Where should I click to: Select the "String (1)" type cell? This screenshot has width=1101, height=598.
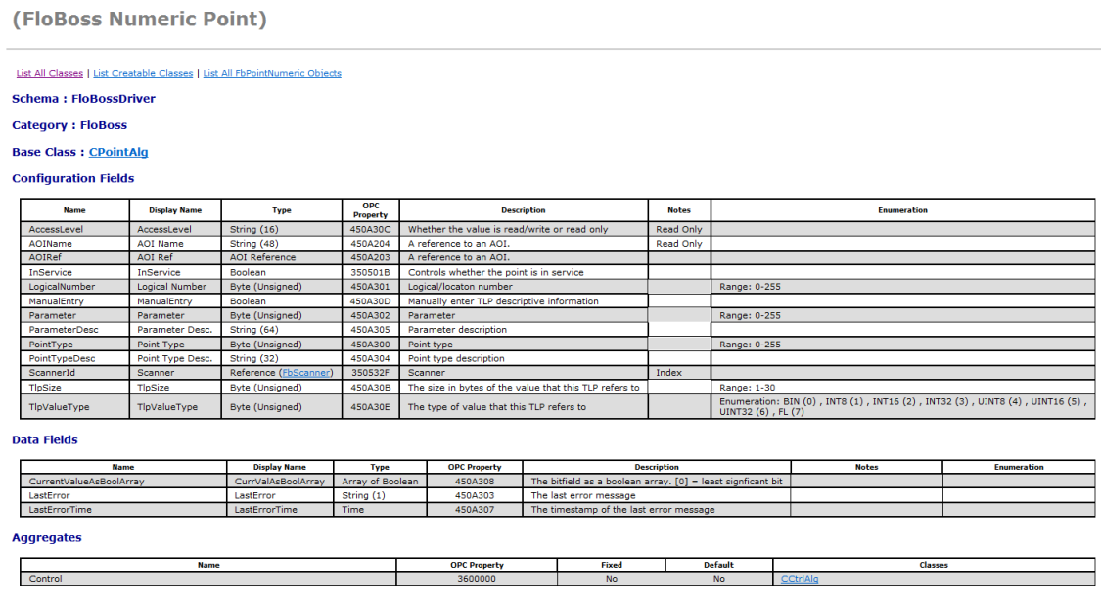(x=380, y=495)
